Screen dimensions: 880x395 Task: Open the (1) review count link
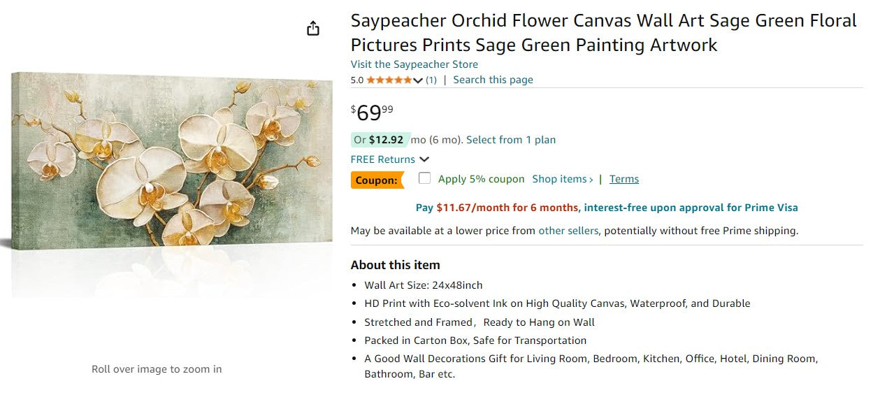coord(431,80)
